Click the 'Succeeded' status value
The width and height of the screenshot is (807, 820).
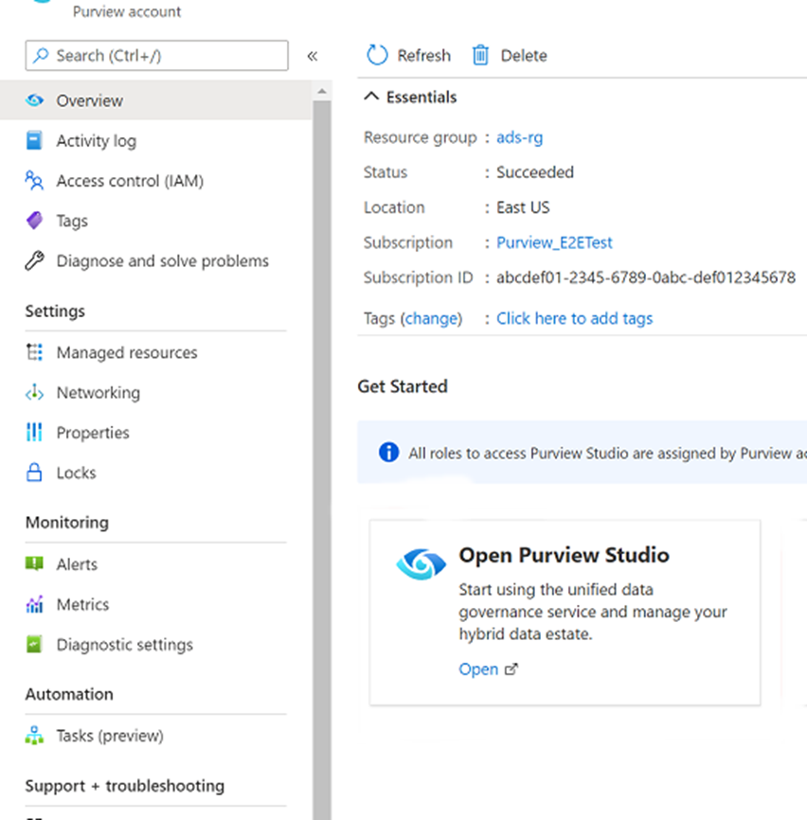534,172
